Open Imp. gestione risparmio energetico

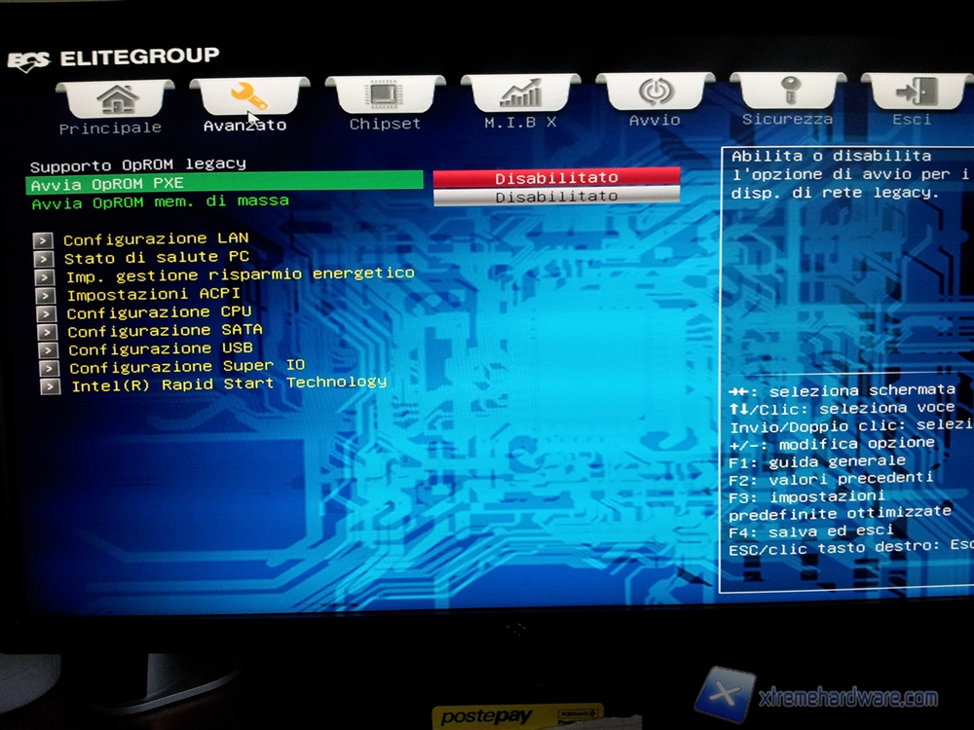(240, 274)
